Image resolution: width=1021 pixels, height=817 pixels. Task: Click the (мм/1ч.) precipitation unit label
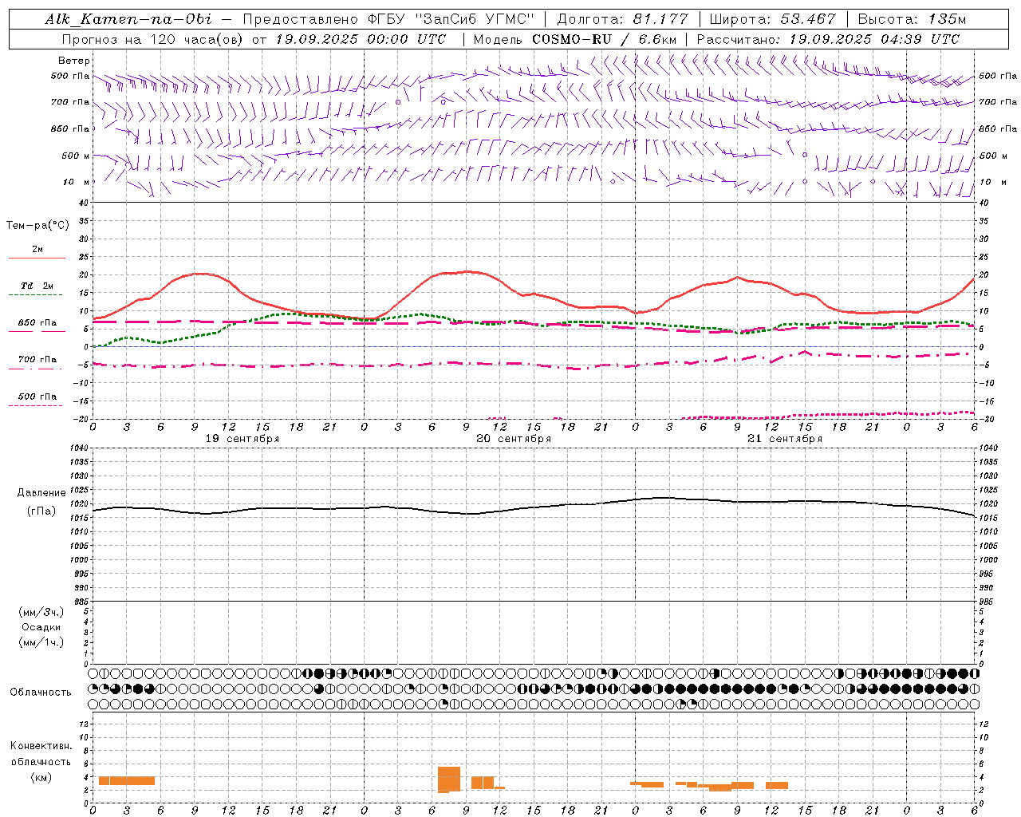coord(41,642)
